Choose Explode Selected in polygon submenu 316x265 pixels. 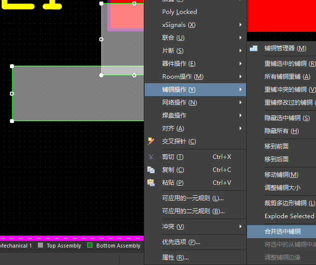pos(289,216)
